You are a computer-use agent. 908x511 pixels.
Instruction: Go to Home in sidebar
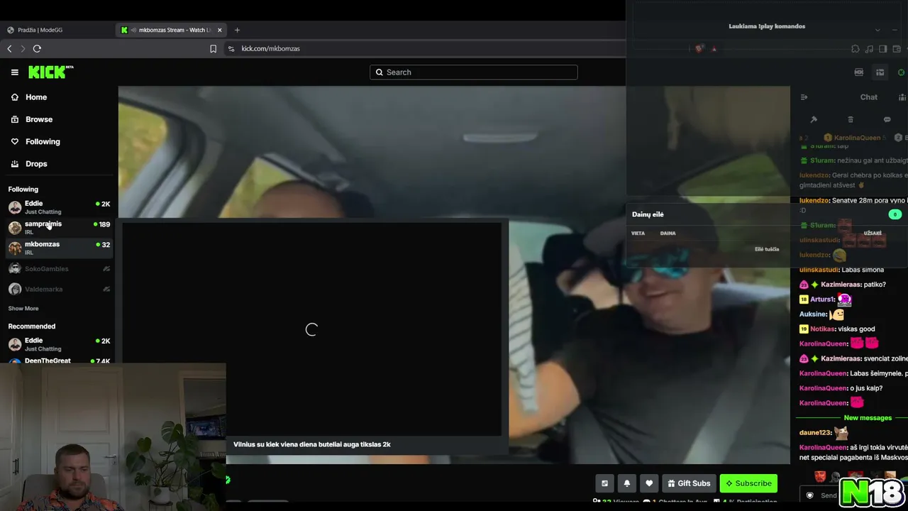click(x=36, y=97)
